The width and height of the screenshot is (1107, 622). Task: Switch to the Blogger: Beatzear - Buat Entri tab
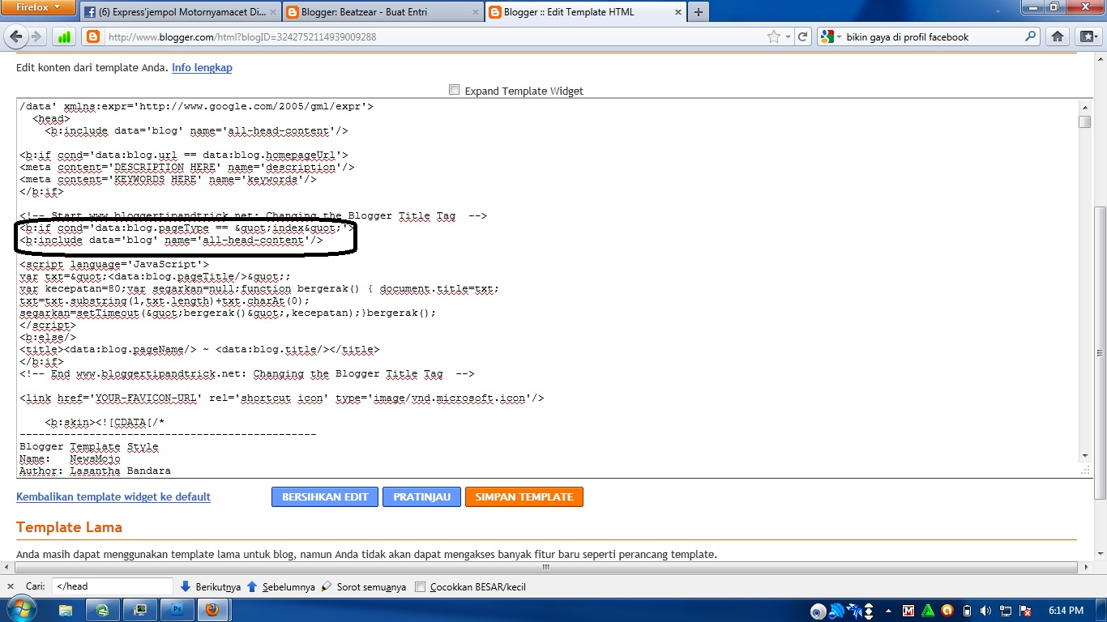(x=383, y=12)
